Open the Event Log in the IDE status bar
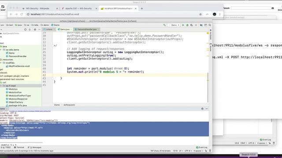282x158 pixels. click(202, 147)
